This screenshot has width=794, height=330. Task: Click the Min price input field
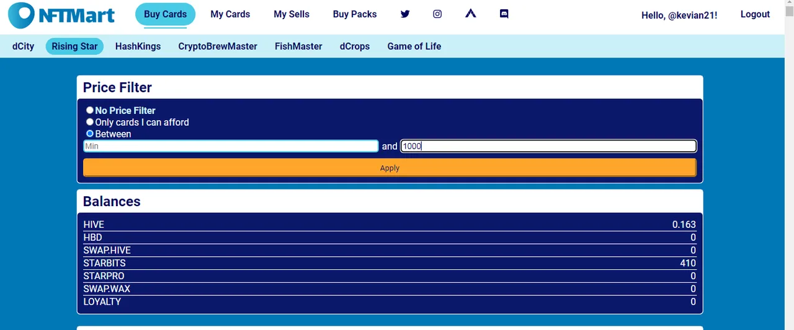click(231, 146)
